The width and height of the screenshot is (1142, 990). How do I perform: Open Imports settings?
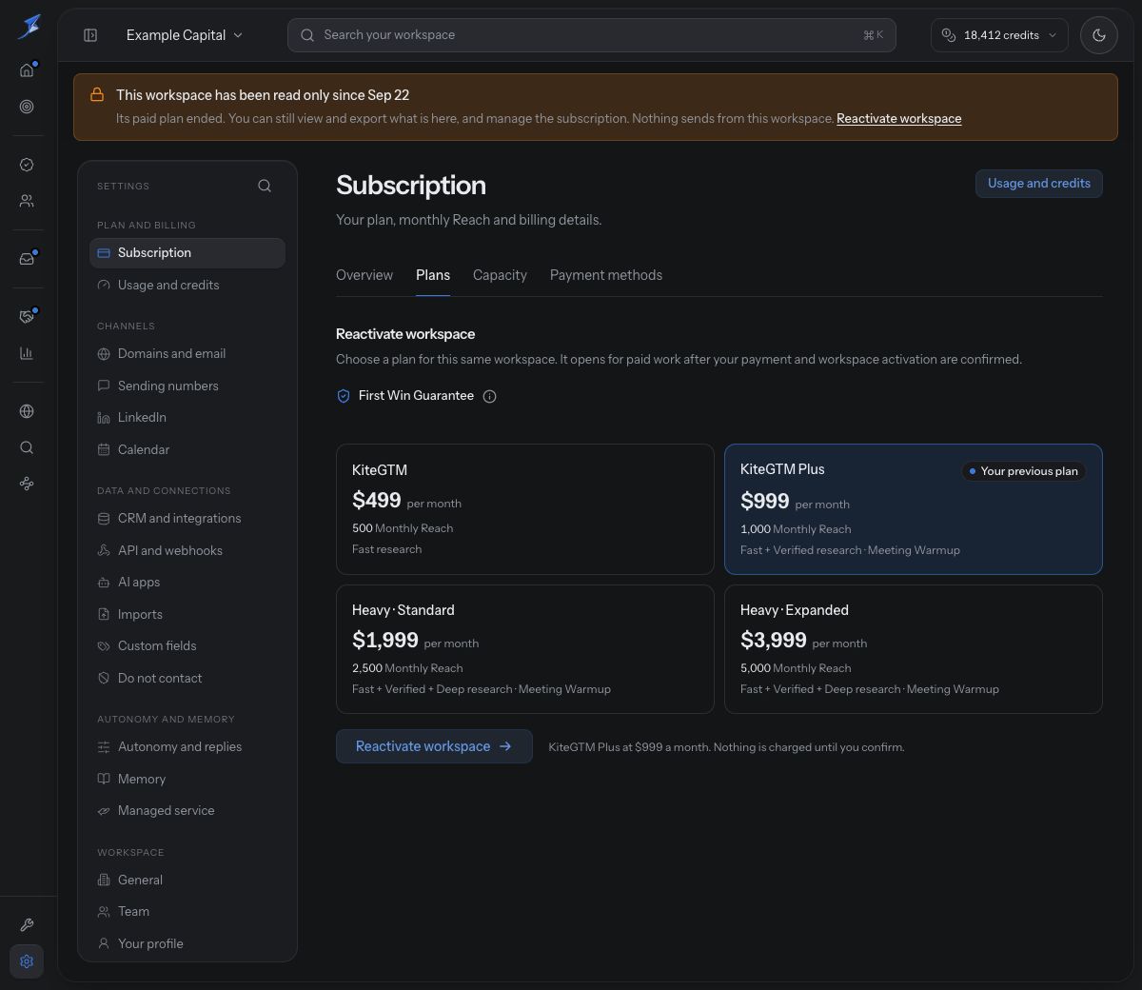coord(187,614)
